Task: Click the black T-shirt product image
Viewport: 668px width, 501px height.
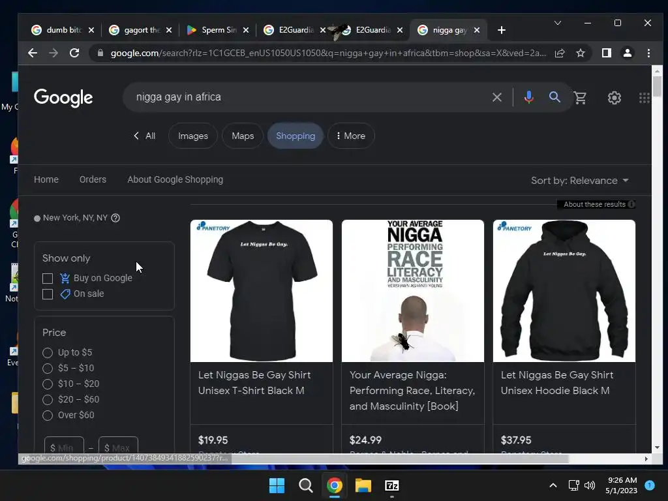Action: pyautogui.click(x=262, y=291)
